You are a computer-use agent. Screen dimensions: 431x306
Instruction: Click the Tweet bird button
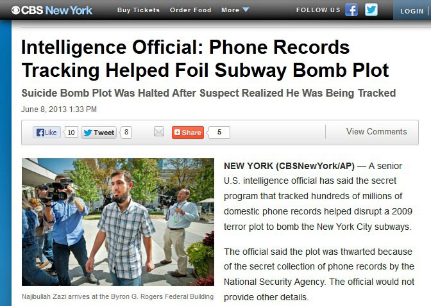(x=99, y=133)
